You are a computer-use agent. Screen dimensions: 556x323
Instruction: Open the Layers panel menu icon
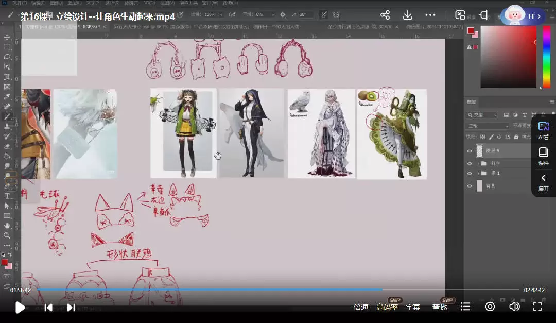click(552, 102)
